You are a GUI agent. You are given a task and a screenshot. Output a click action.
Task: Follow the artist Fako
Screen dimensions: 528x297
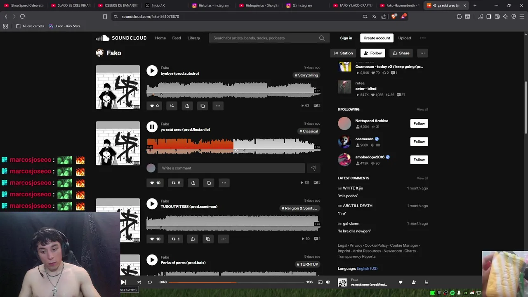[x=373, y=53]
